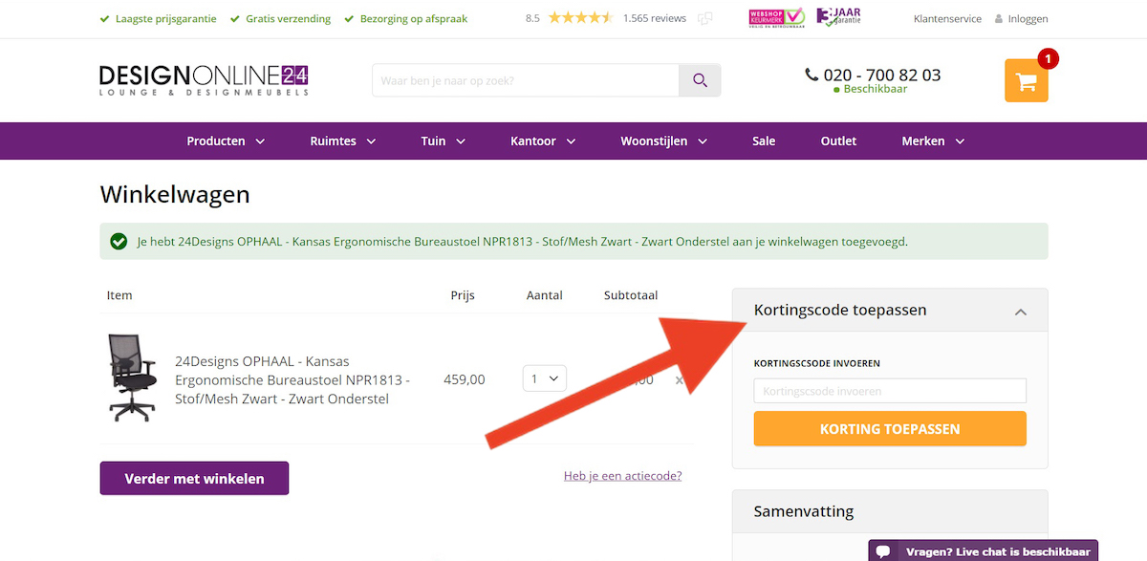The image size is (1147, 561).
Task: Focus the Kortingscode invoeren input field
Action: tap(890, 391)
